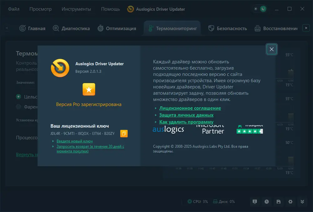Minimize the application window
The image size is (313, 212).
click(276, 9)
